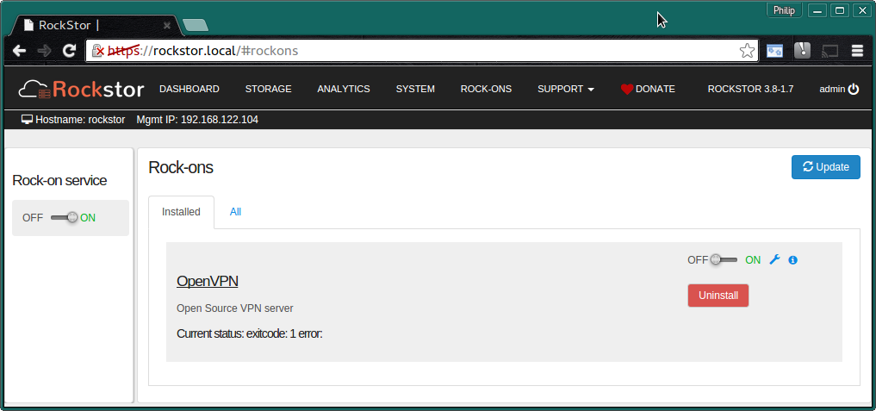Screen dimensions: 876x411
Task: Open the Rock-ons menu item
Action: [486, 89]
